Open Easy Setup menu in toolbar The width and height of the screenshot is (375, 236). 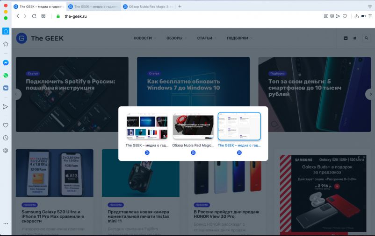370,16
